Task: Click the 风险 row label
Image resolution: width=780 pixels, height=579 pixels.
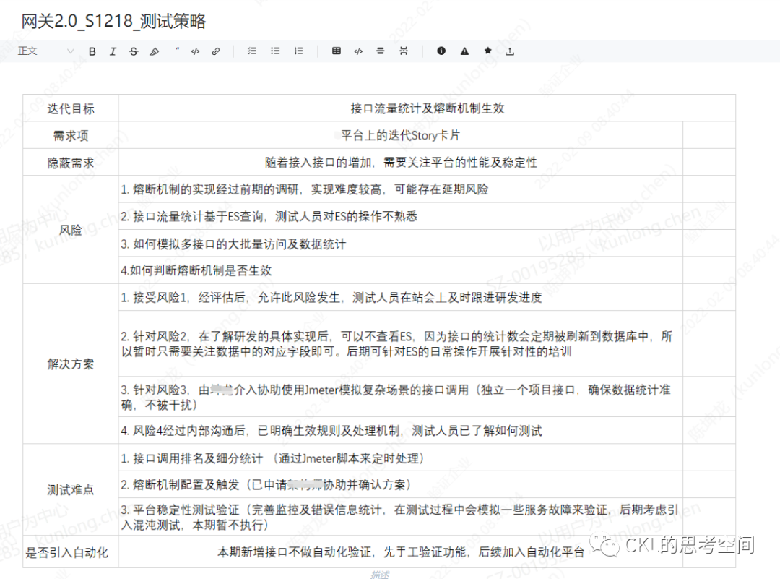Action: click(x=71, y=230)
